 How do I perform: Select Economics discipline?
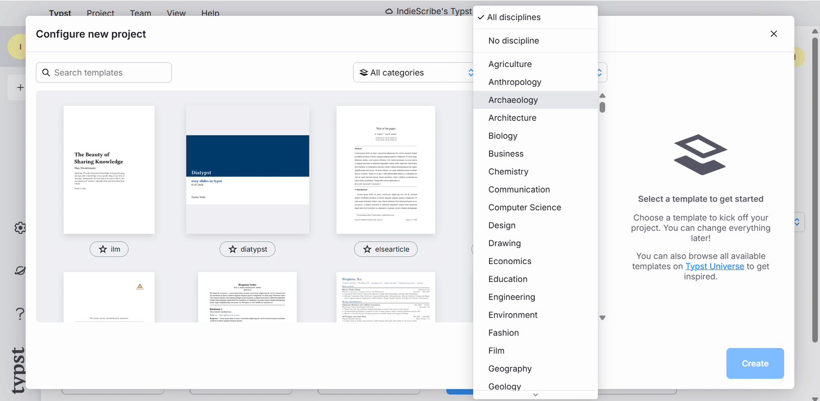[x=535, y=261]
